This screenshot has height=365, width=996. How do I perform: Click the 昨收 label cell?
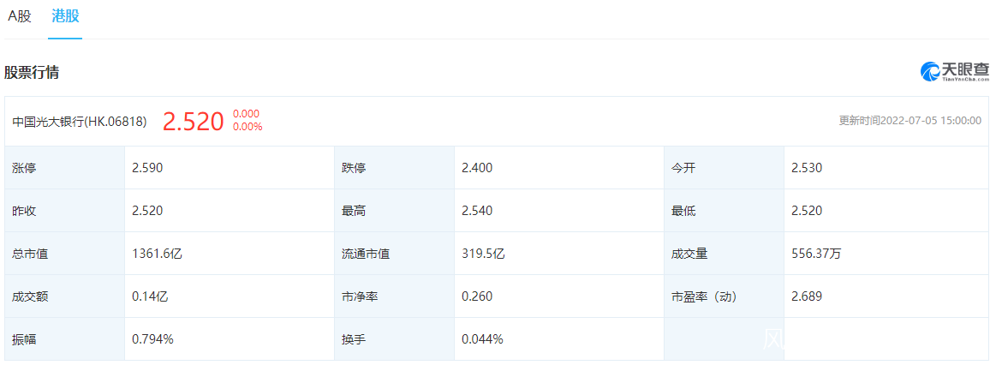point(25,211)
